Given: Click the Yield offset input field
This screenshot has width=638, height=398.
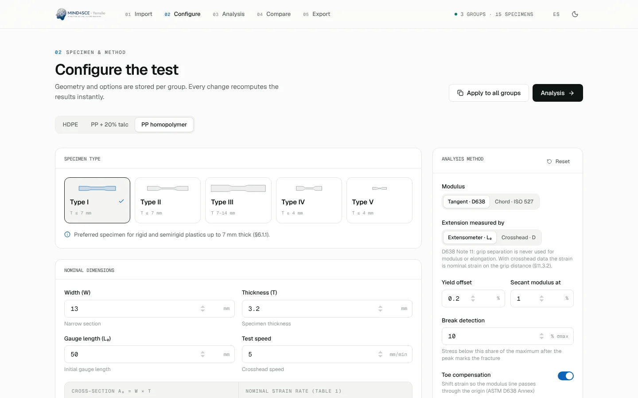Looking at the screenshot, I should click(473, 298).
